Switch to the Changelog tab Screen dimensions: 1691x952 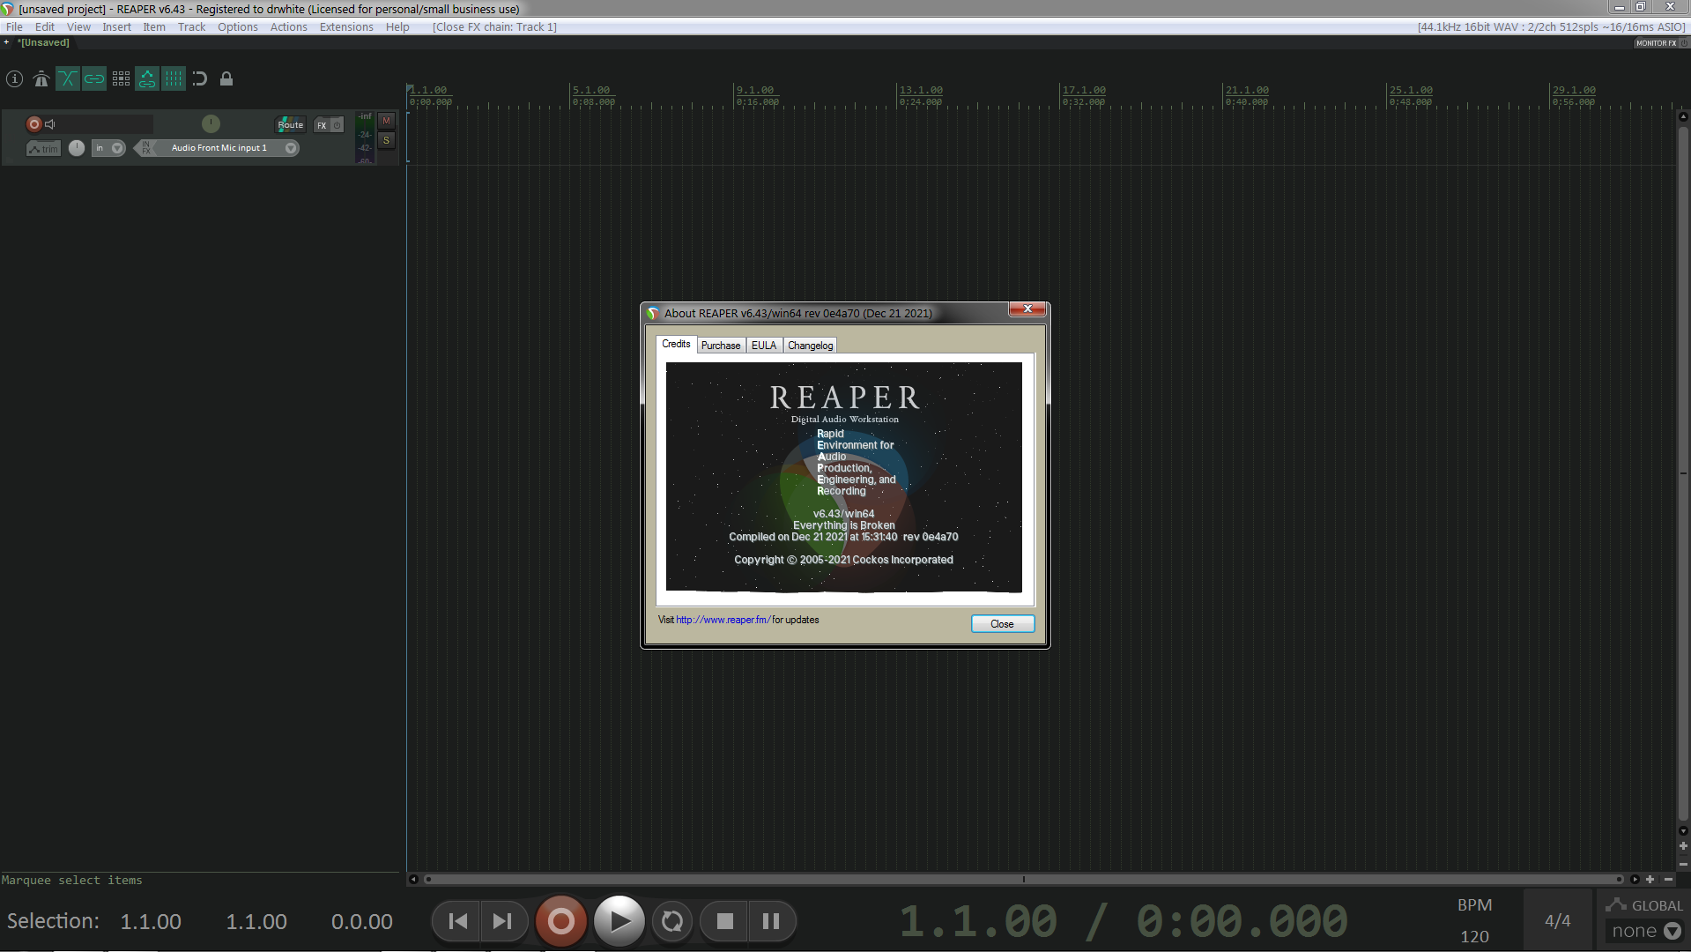tap(810, 346)
